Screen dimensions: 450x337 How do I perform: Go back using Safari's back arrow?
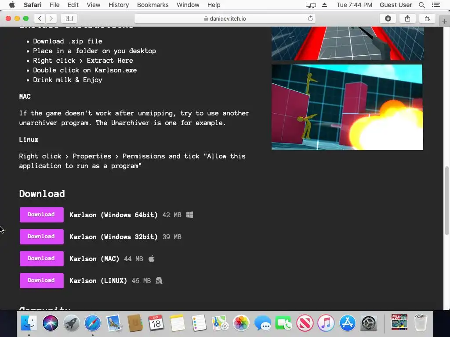coord(40,18)
